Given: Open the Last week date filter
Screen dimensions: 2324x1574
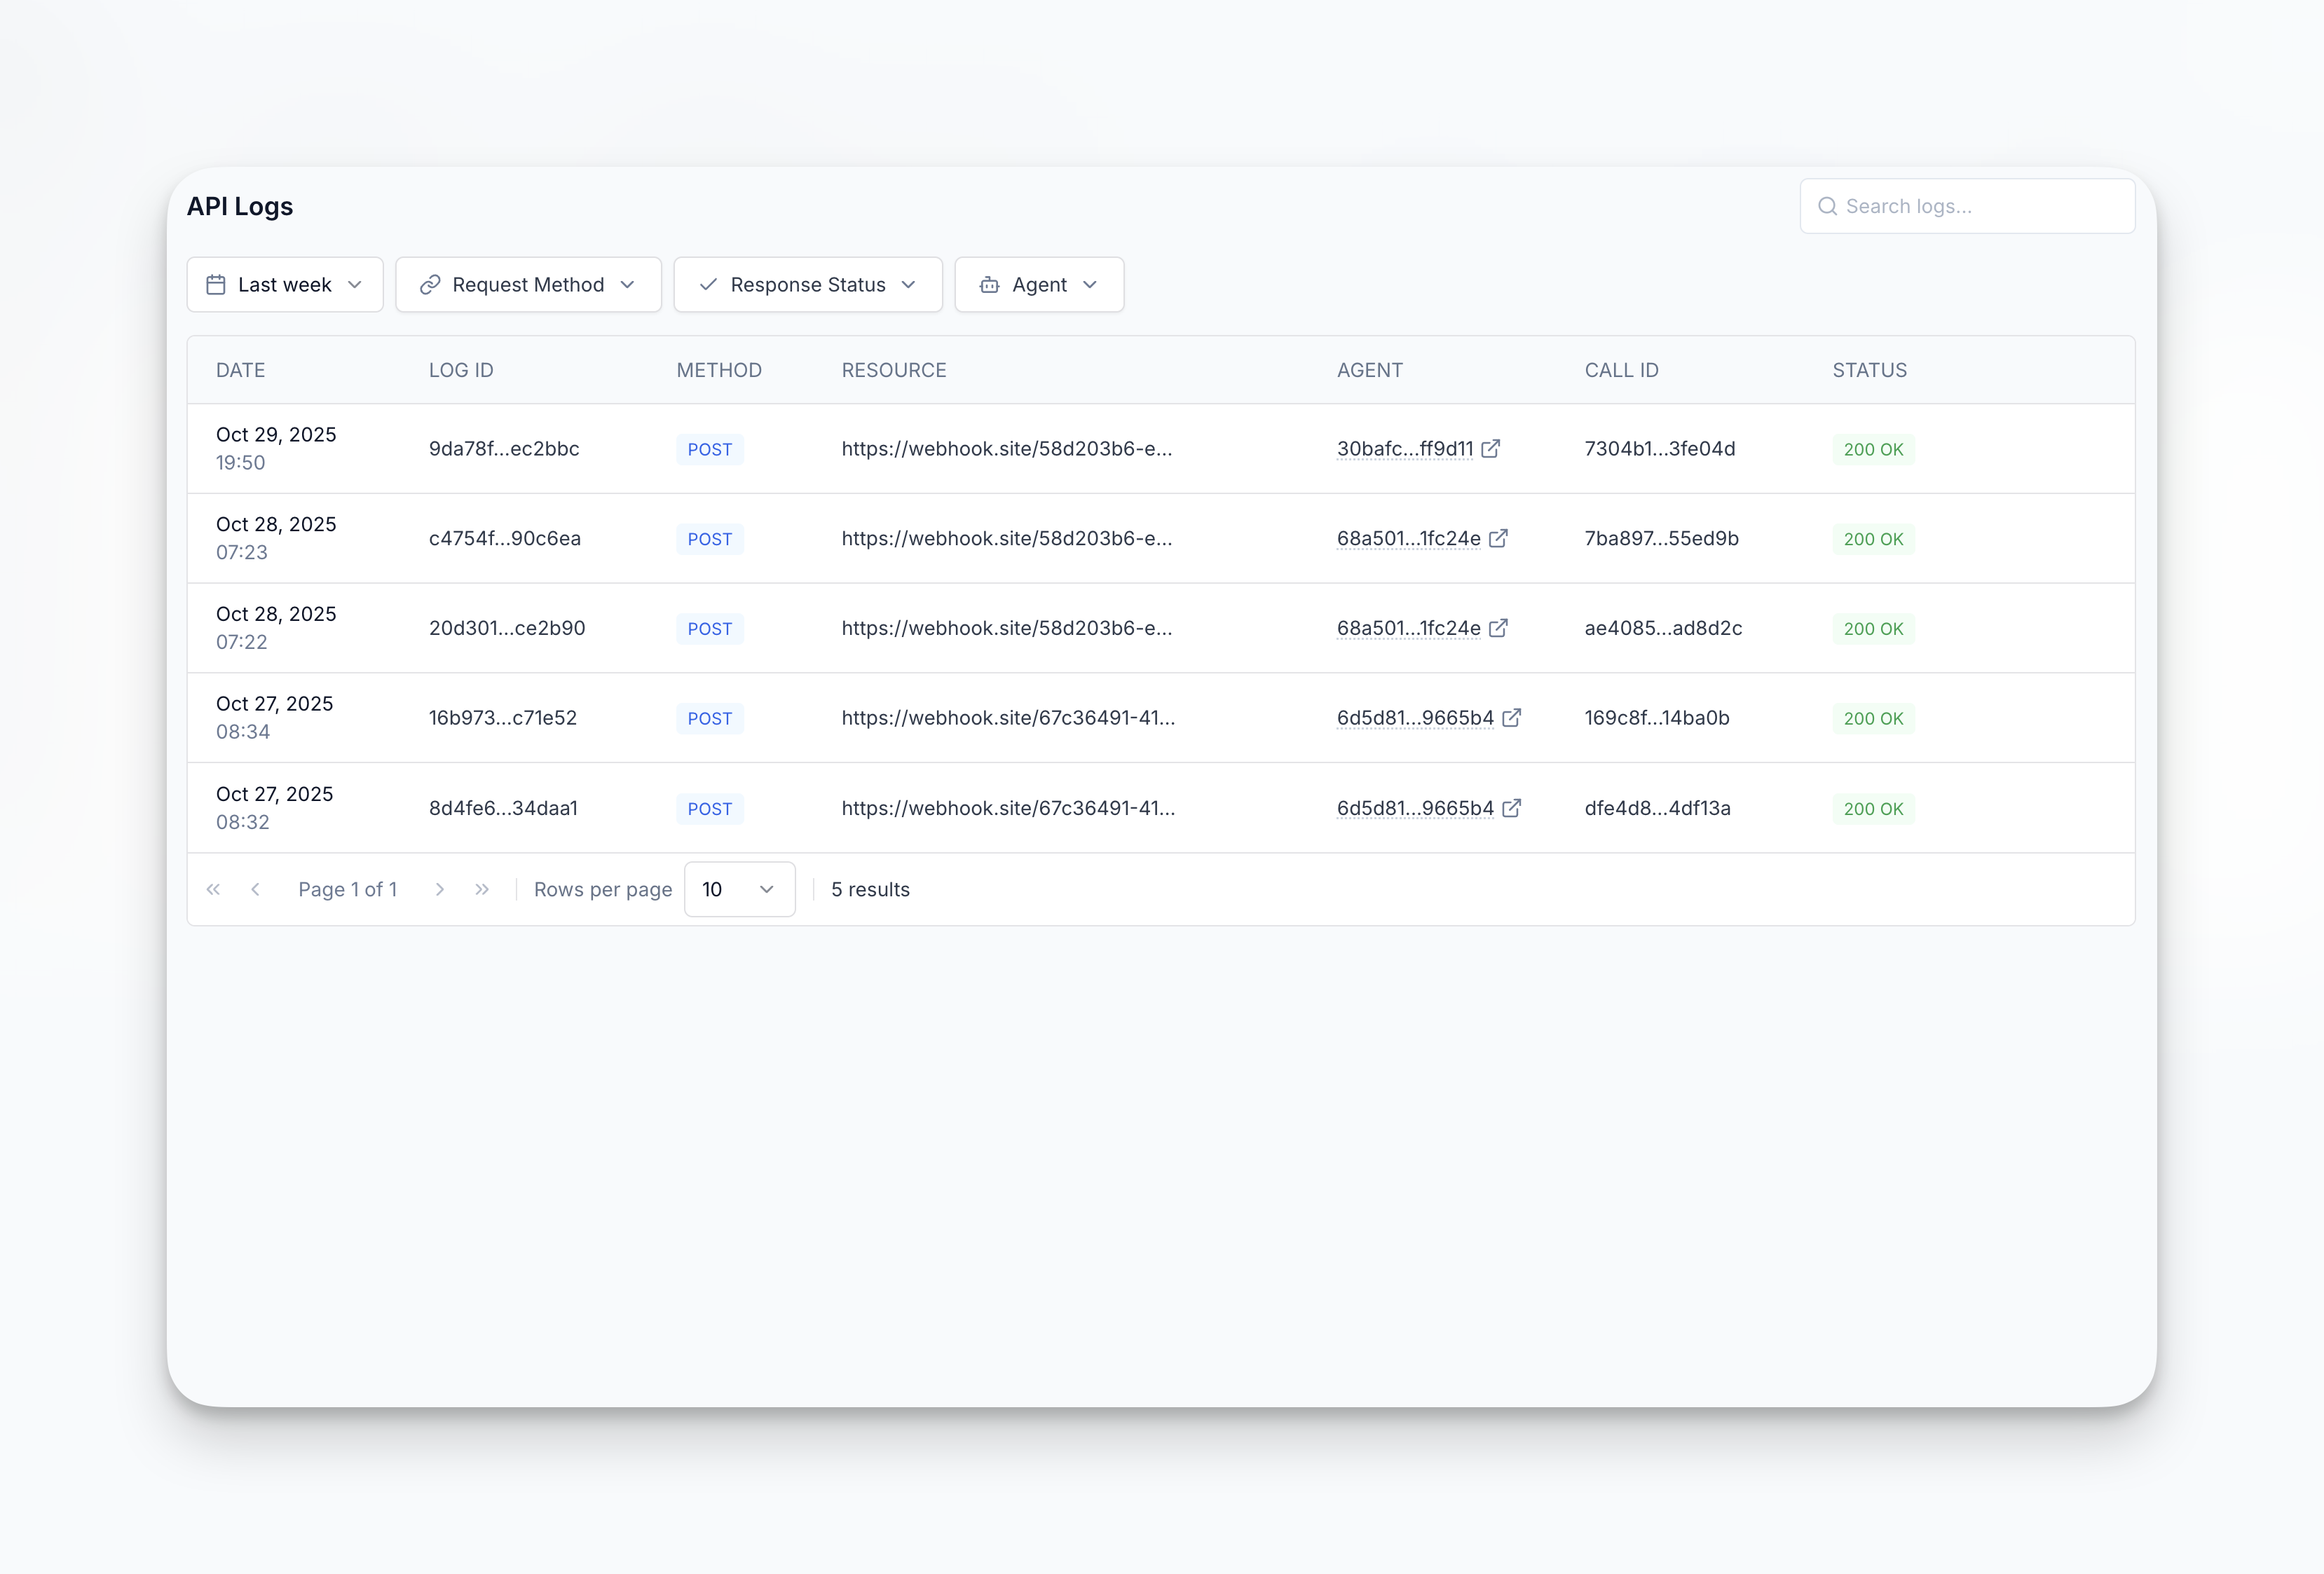Looking at the screenshot, I should click(285, 285).
